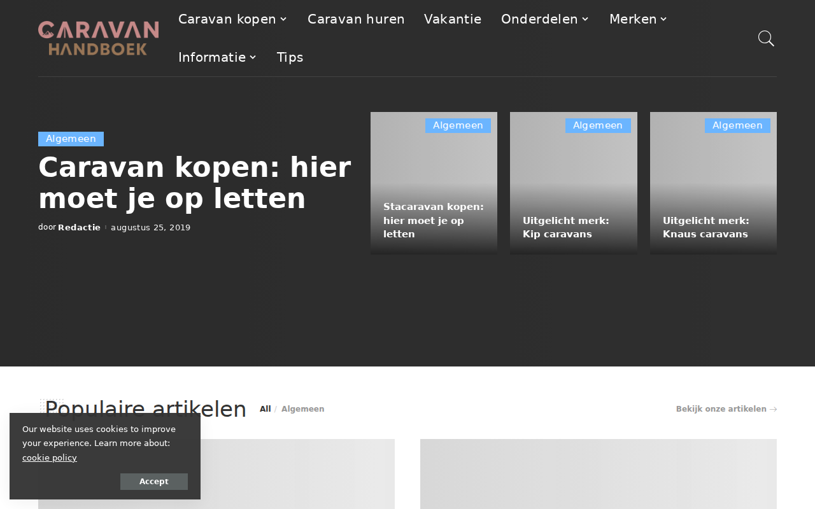Click Algemeen tag above main headline
This screenshot has height=509, width=815.
[71, 139]
